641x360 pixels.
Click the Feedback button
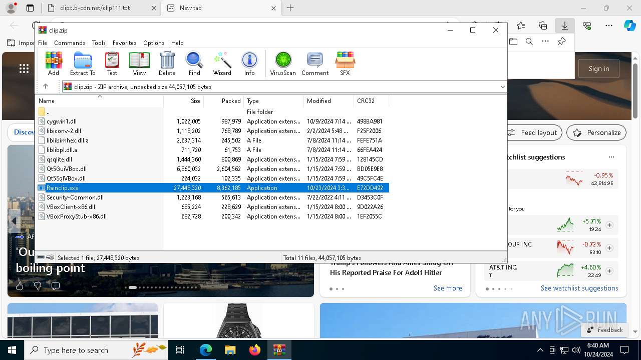pyautogui.click(x=605, y=330)
